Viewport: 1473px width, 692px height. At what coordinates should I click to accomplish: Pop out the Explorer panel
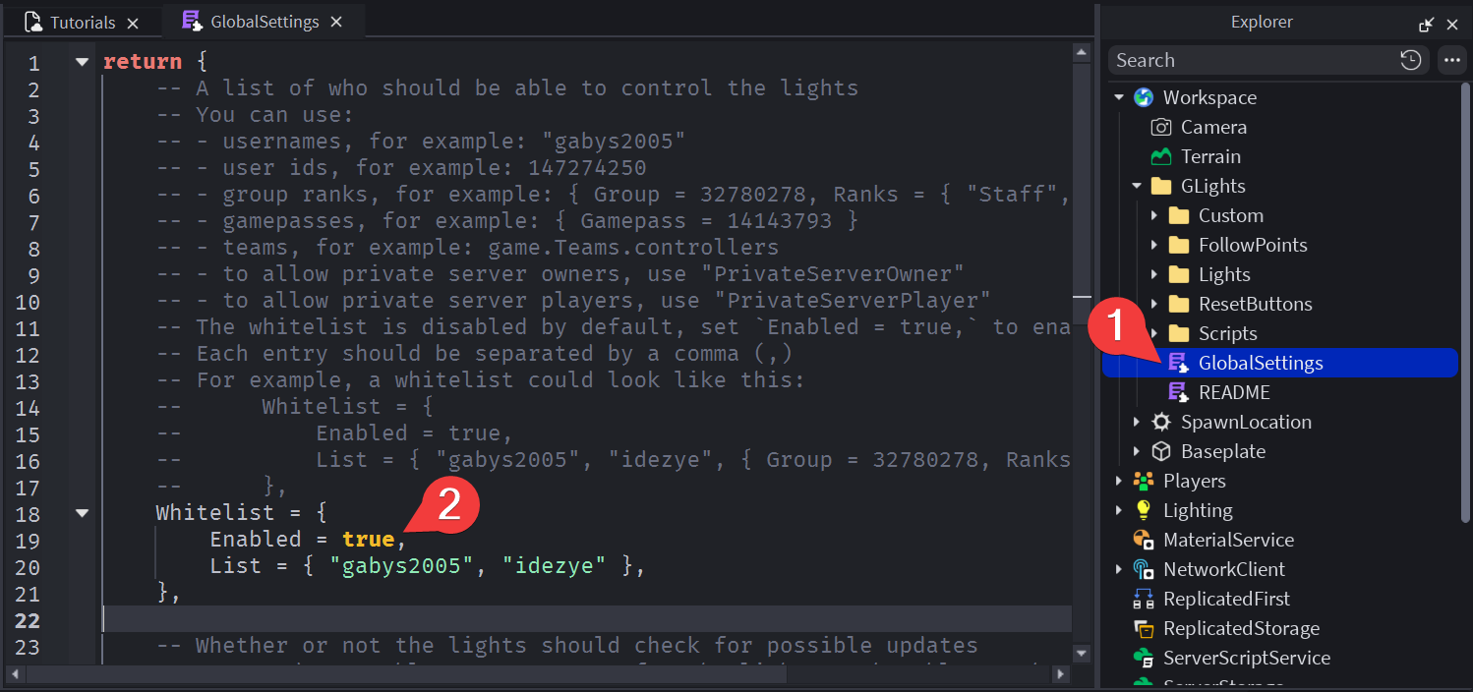(x=1427, y=25)
